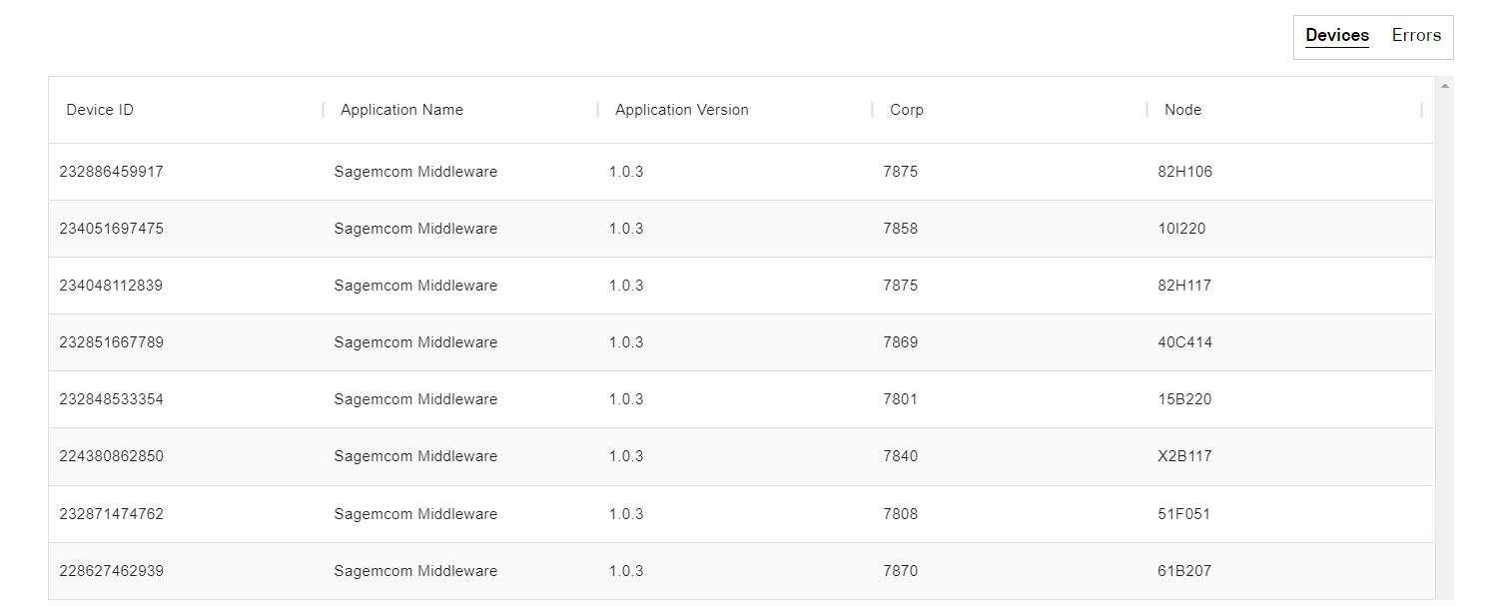This screenshot has width=1498, height=606.
Task: Click the table's vertical scrollbar track
Action: (1444, 349)
